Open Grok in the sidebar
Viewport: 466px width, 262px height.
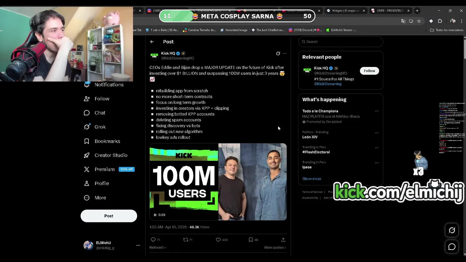point(95,127)
